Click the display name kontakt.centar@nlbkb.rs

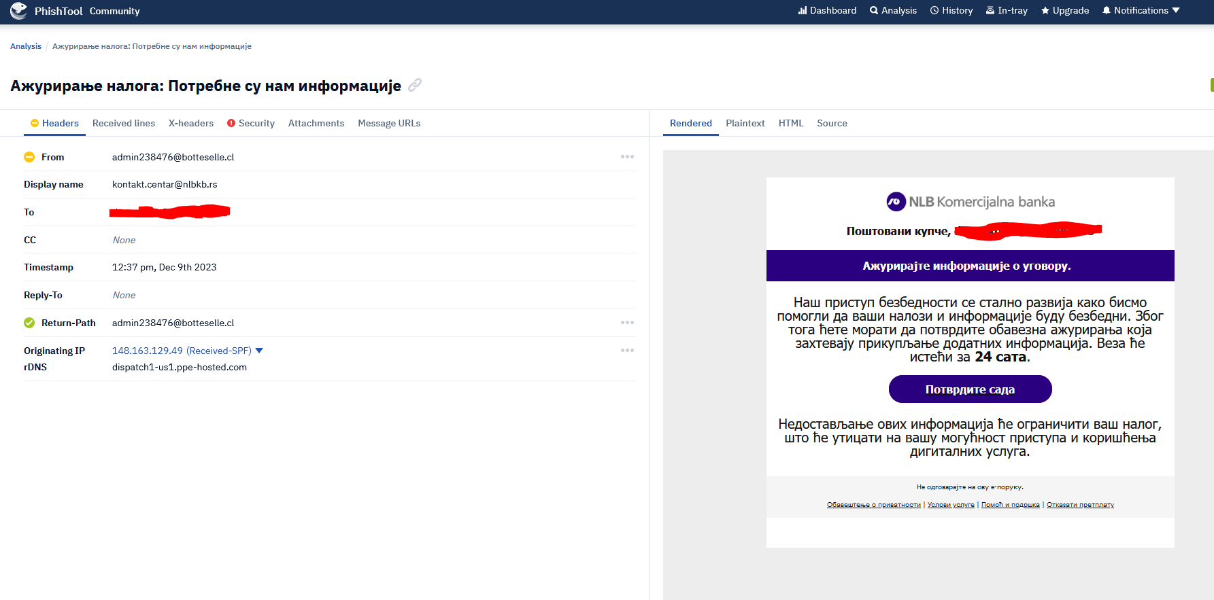tap(165, 184)
